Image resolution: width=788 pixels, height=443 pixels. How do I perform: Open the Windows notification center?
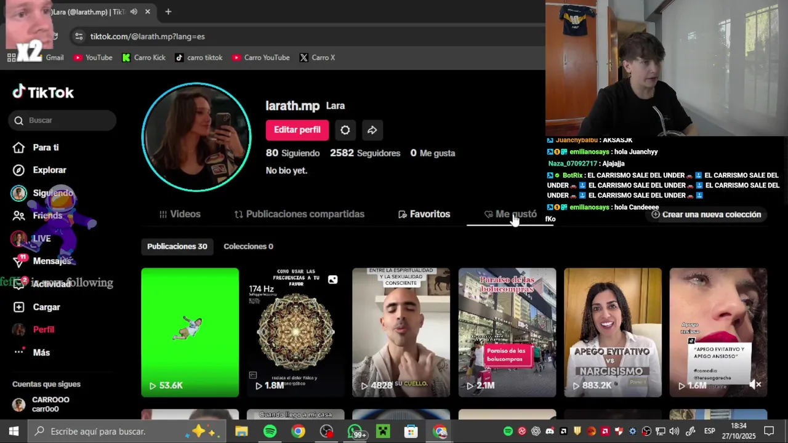pyautogui.click(x=769, y=431)
